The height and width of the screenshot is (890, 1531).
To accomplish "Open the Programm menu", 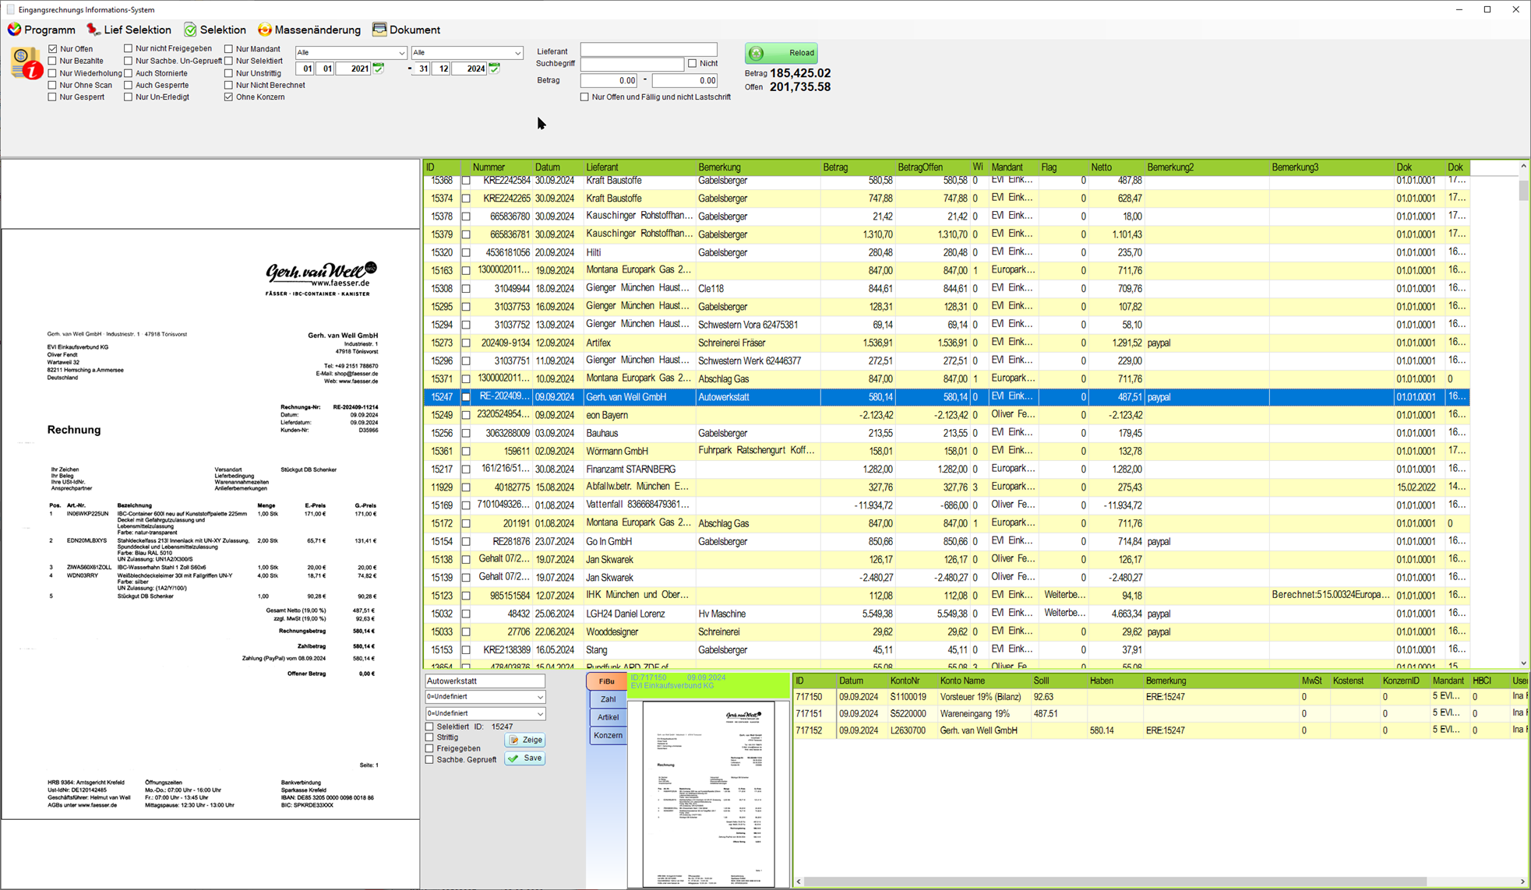I will 42,30.
